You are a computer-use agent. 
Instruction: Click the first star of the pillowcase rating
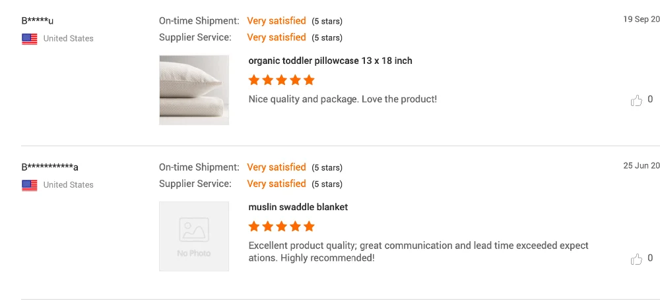pos(254,80)
